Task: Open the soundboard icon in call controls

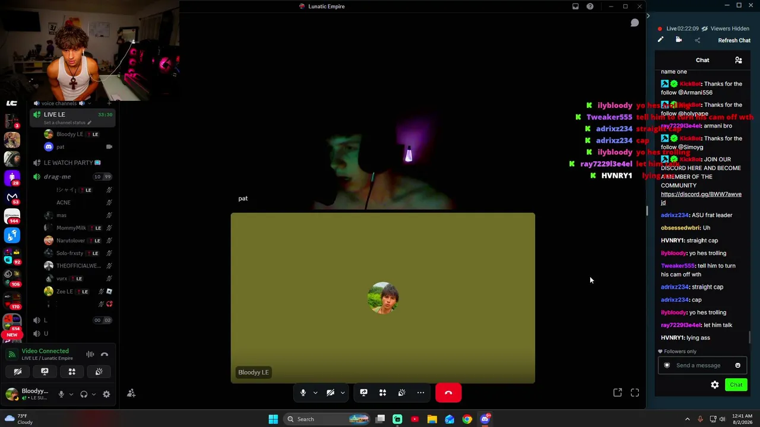Action: (401, 393)
